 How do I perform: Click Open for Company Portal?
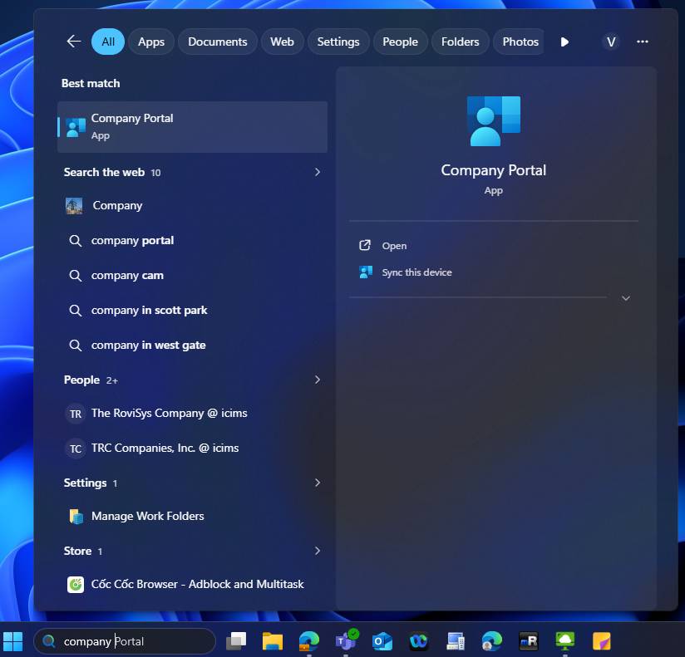click(x=394, y=246)
